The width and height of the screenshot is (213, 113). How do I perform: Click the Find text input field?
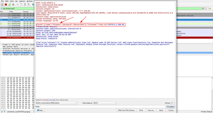point(103,107)
